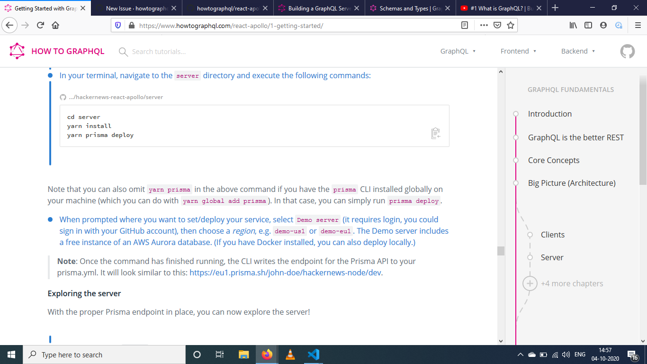Click the tracking protection shield icon
The height and width of the screenshot is (364, 647).
(x=117, y=25)
